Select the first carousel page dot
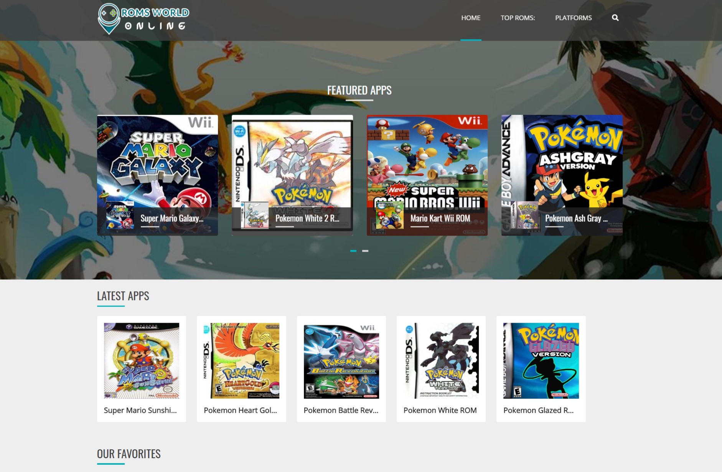722x472 pixels. (x=353, y=251)
